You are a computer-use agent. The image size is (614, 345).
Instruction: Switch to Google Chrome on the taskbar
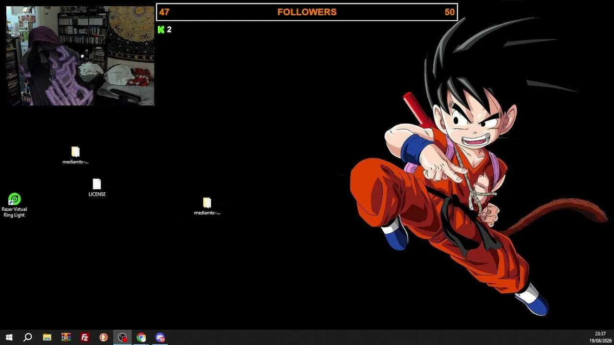click(141, 337)
